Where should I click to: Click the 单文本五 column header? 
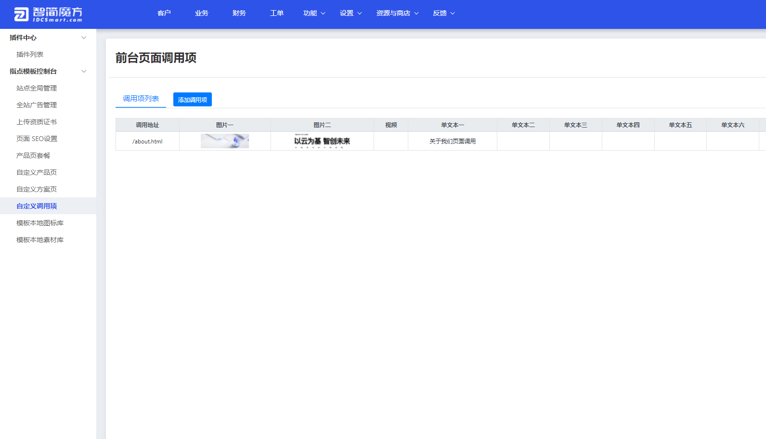click(x=680, y=125)
